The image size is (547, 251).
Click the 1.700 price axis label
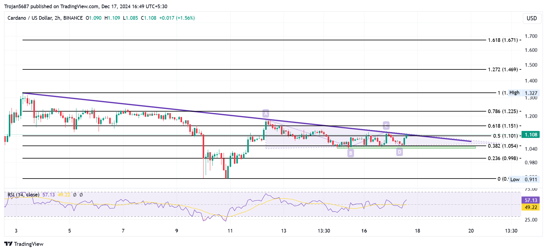point(531,36)
